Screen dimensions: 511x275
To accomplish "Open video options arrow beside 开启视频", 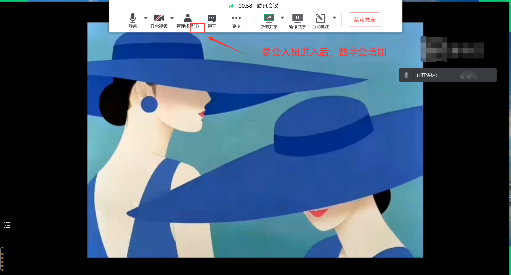I will pos(172,18).
